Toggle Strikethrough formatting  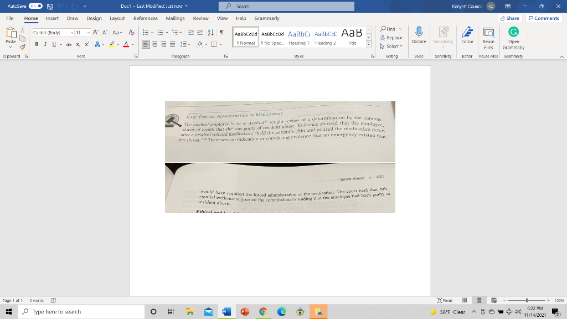(69, 44)
